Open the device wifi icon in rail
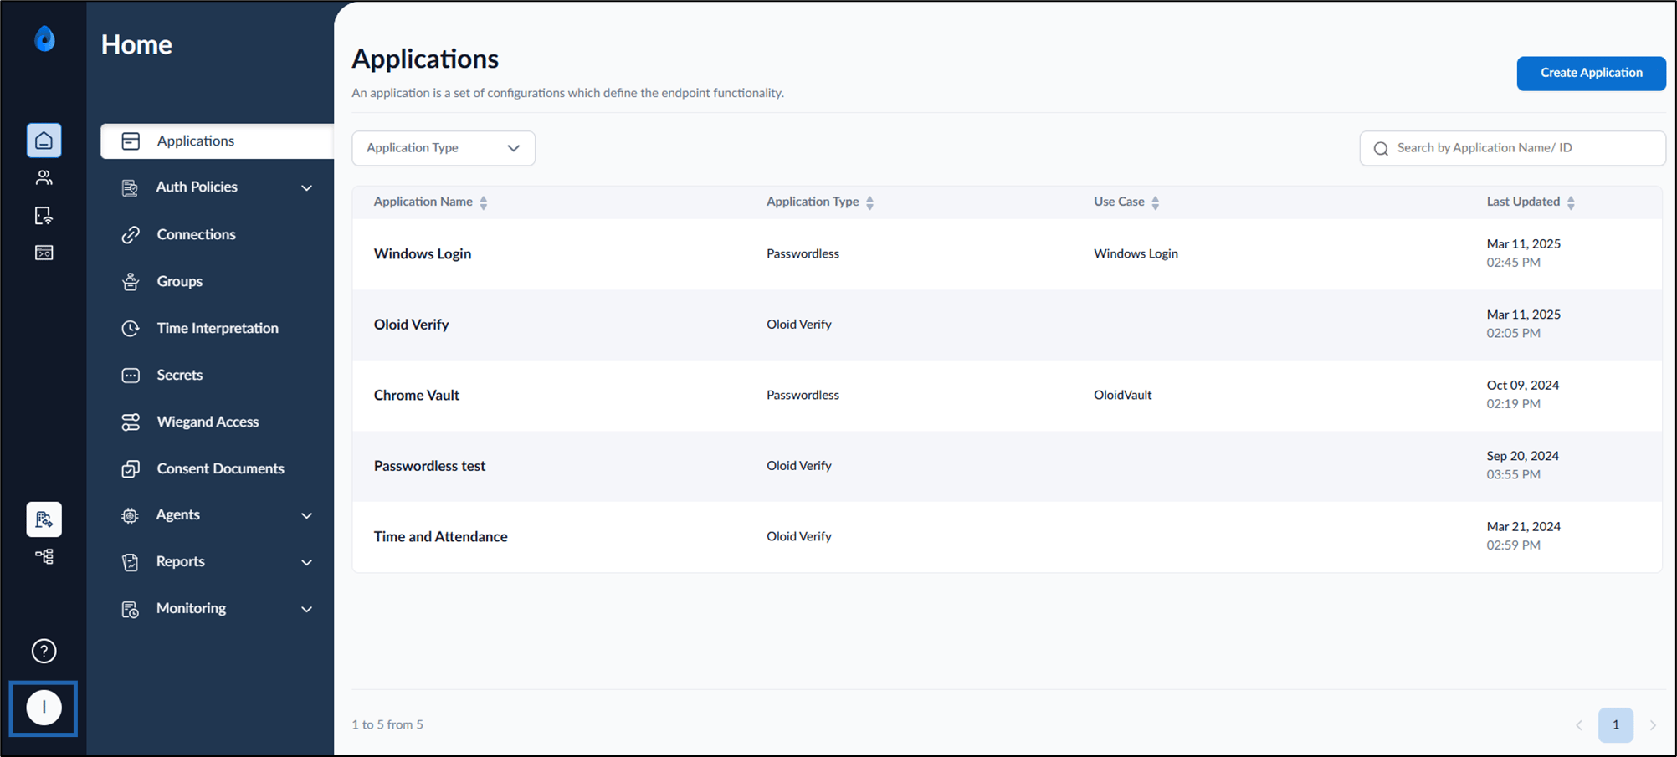This screenshot has height=757, width=1677. (x=44, y=216)
